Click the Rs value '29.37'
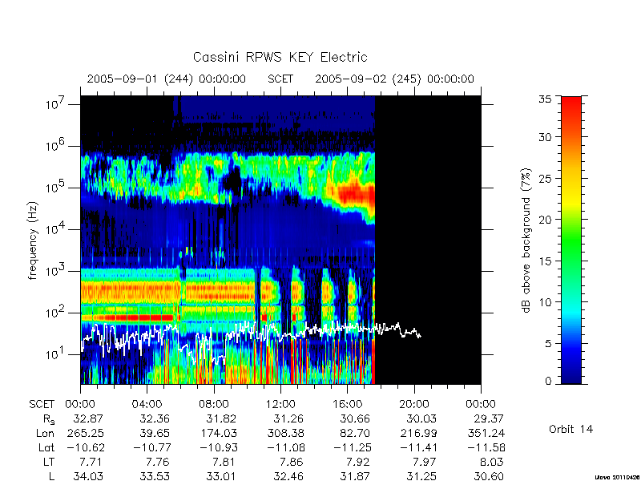Screen dimensions: 641x481 pyautogui.click(x=488, y=418)
